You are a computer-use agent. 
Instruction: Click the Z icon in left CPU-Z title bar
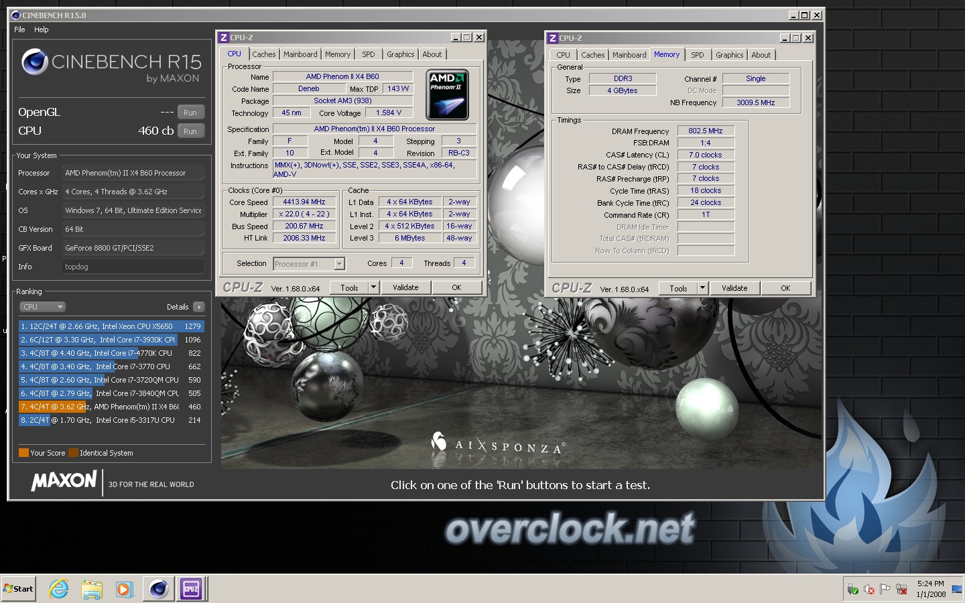pos(224,38)
